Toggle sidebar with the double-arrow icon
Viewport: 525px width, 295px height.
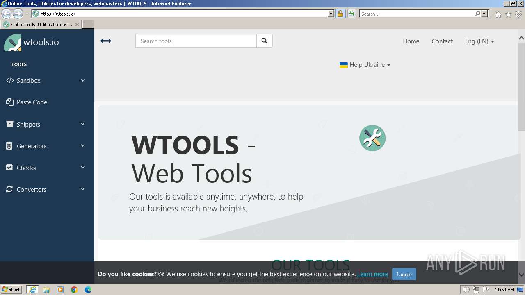click(106, 41)
